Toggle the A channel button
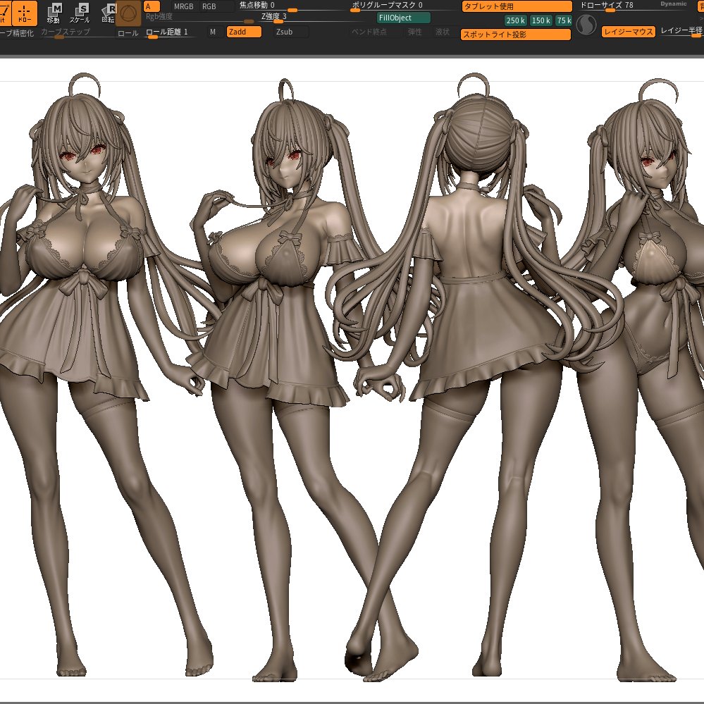Image resolution: width=704 pixels, height=704 pixels. [152, 6]
